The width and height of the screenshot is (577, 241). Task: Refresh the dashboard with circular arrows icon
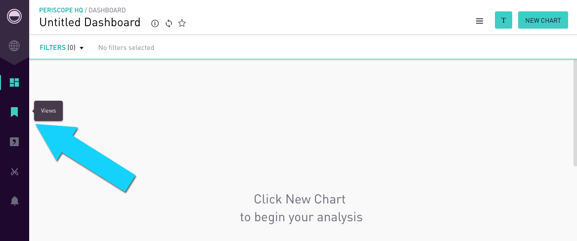pos(169,24)
